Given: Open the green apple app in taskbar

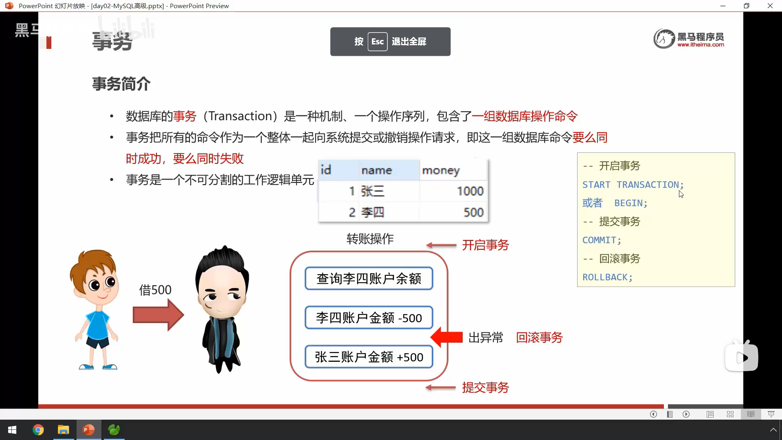Looking at the screenshot, I should coord(114,430).
